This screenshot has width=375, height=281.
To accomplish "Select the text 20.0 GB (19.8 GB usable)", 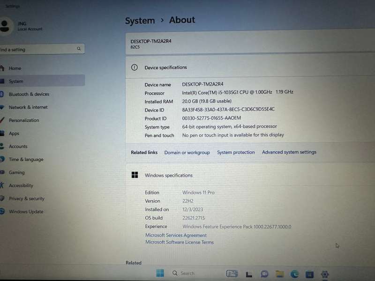I will (207, 101).
